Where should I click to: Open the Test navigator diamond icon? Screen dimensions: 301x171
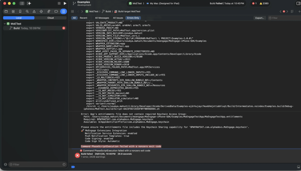tap(41, 12)
